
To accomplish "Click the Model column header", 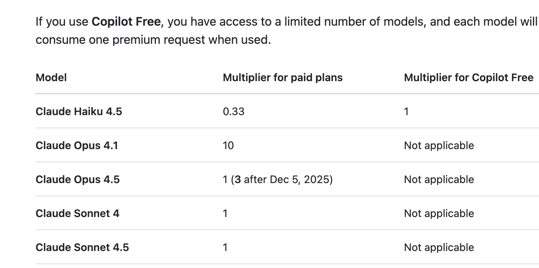I will click(x=51, y=78).
